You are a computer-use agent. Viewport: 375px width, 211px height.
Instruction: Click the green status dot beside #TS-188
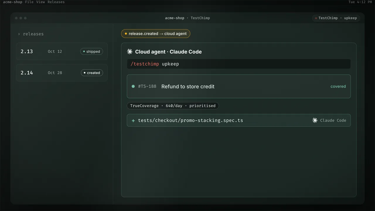tap(133, 86)
